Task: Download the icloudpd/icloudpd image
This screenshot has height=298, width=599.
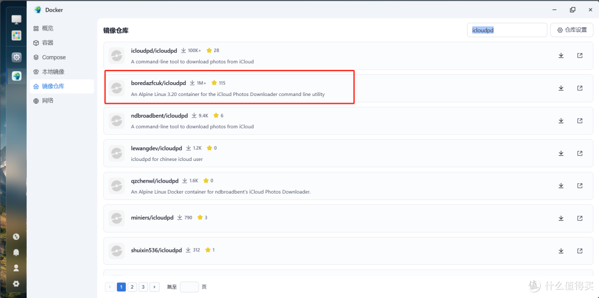Action: click(x=561, y=55)
